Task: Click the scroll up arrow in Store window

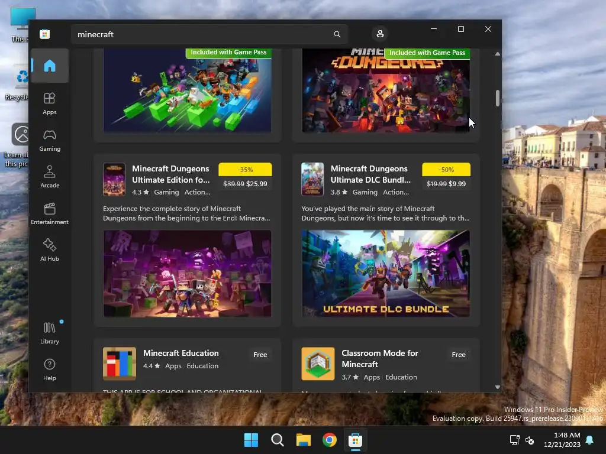Action: click(x=497, y=54)
